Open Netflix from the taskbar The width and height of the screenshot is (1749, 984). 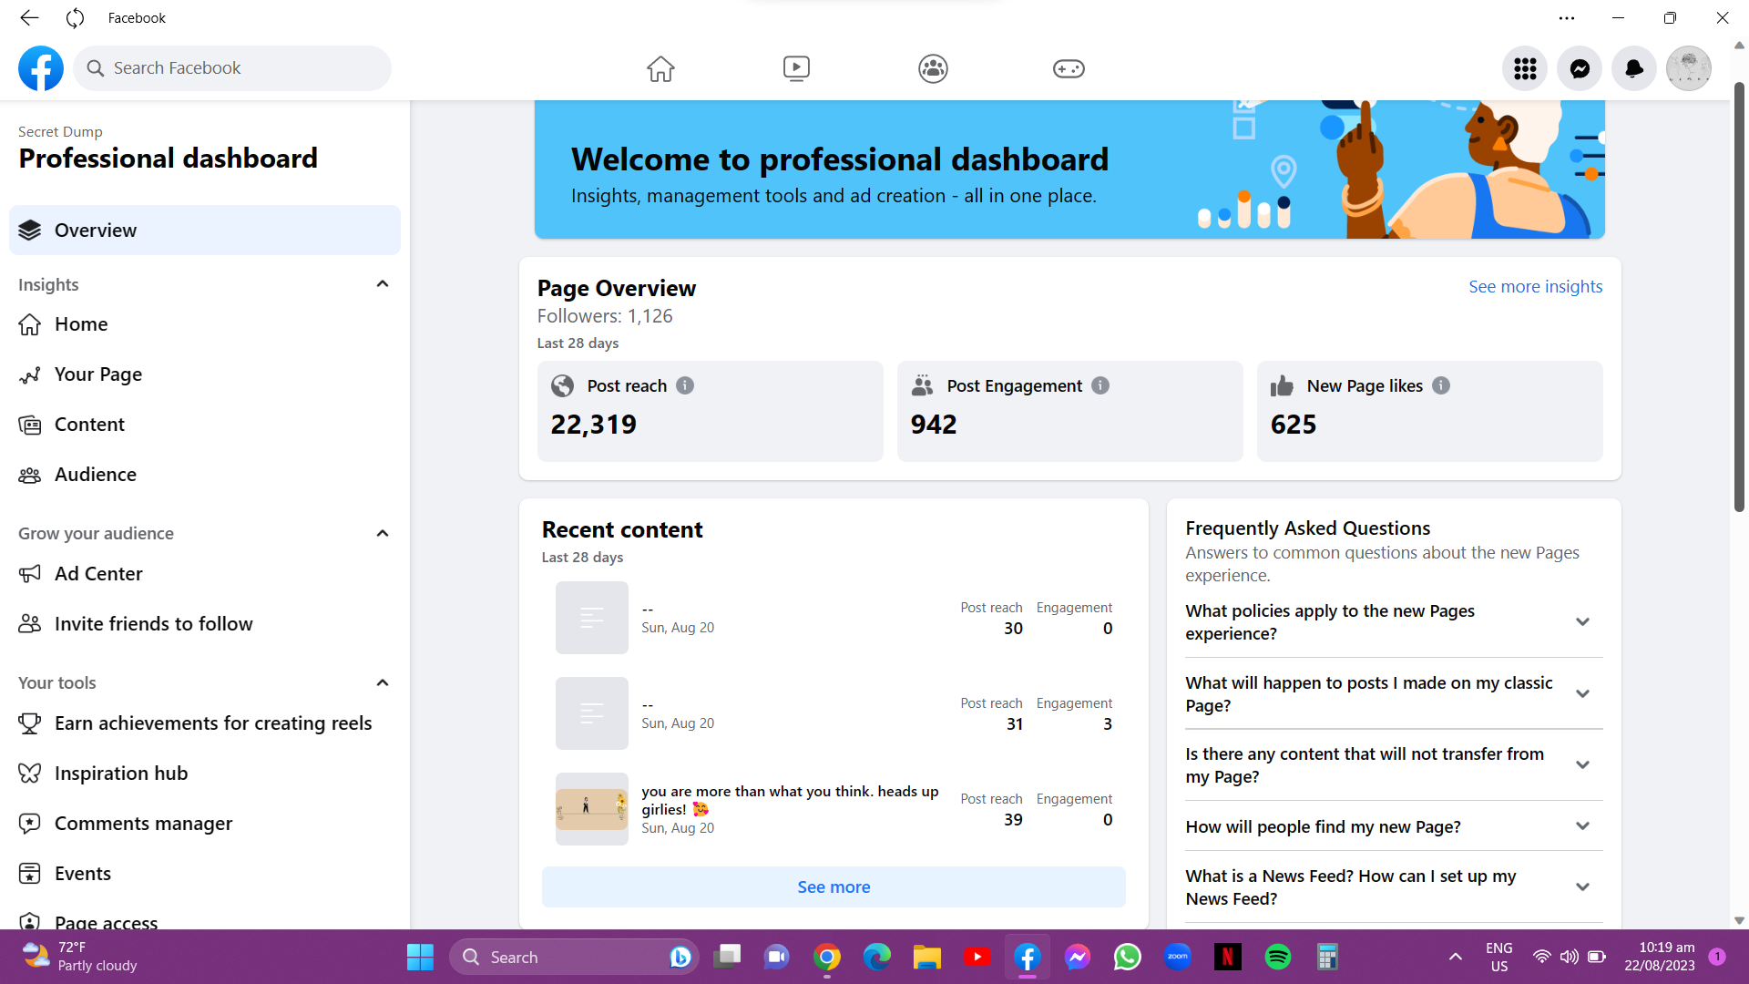tap(1228, 957)
